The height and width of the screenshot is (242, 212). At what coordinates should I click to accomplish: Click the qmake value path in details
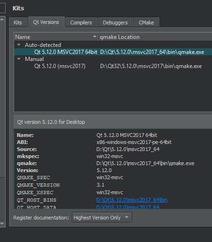(x=145, y=163)
